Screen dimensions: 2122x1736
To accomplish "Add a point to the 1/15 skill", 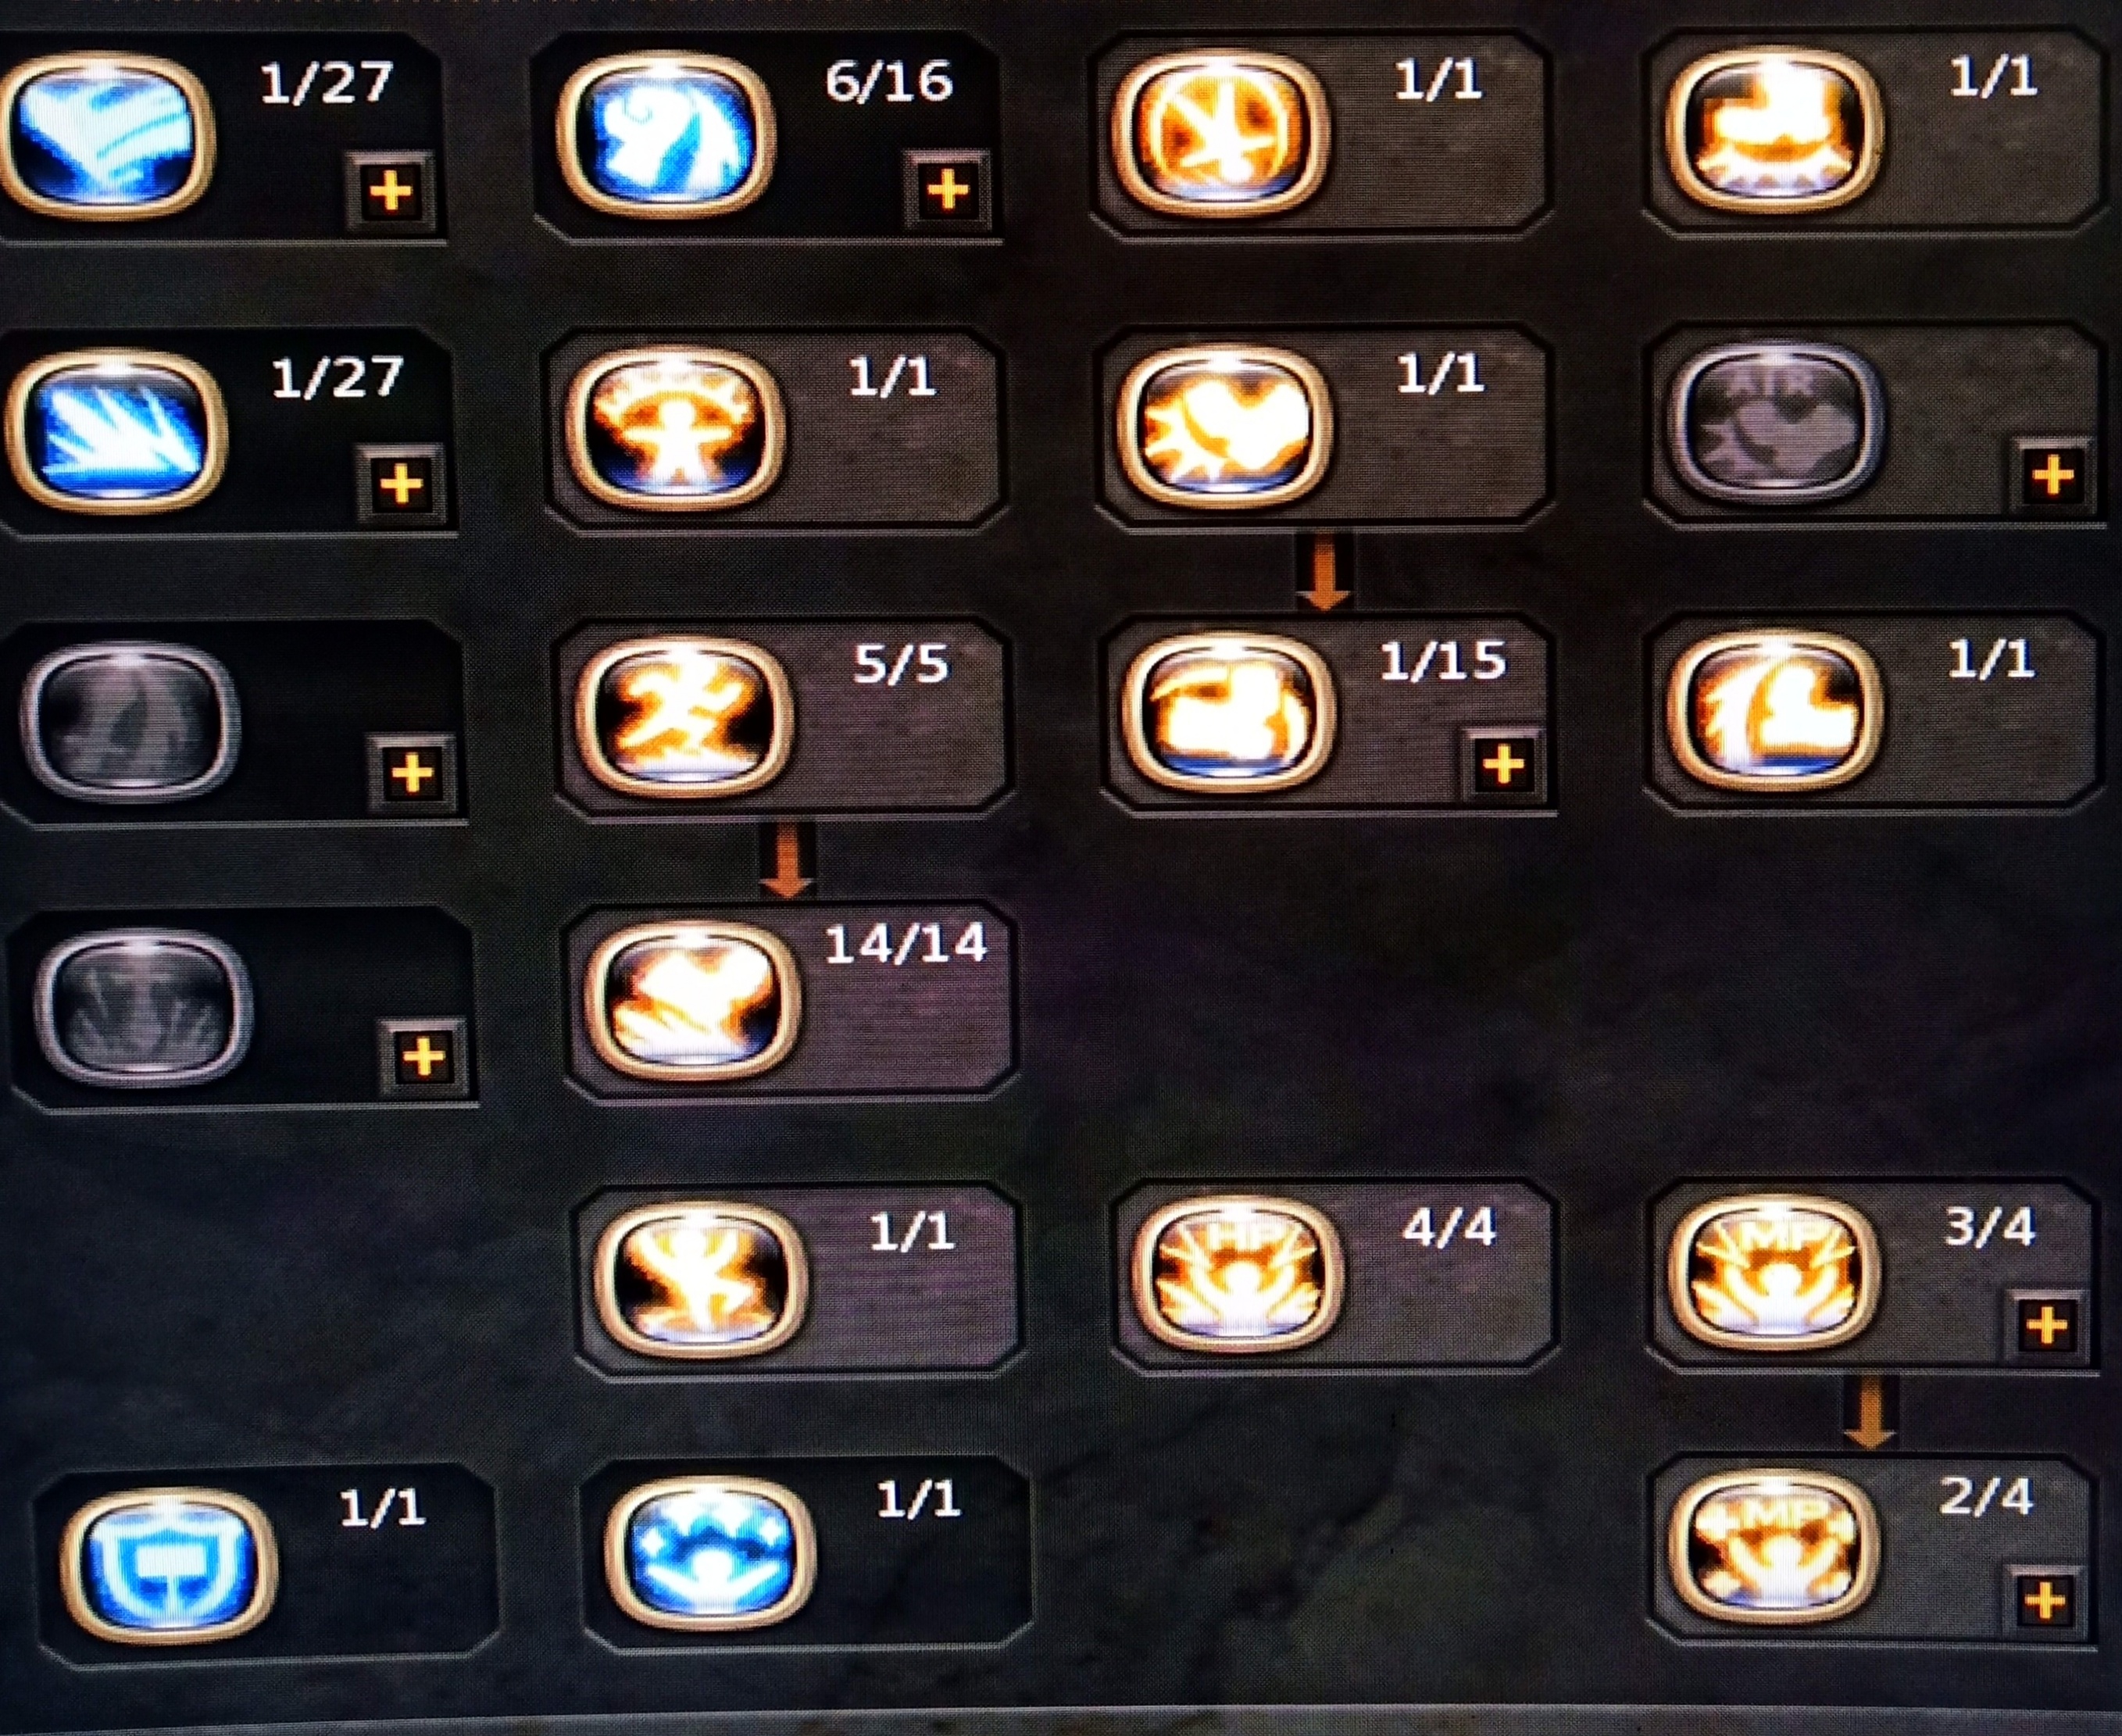I will (x=1503, y=766).
